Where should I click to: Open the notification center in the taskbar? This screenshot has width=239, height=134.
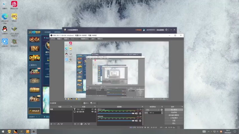pos(235,131)
